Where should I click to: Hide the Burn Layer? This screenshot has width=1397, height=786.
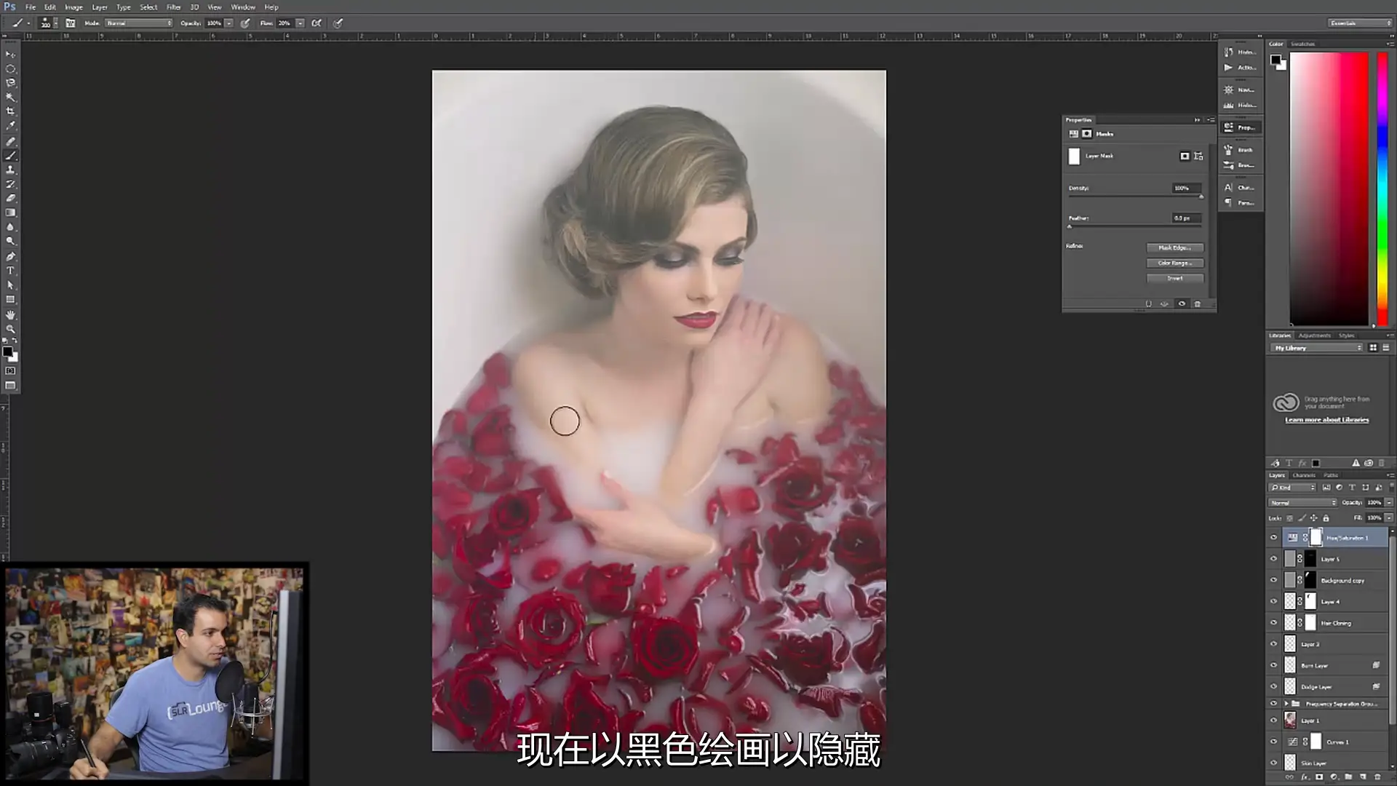[x=1273, y=665]
